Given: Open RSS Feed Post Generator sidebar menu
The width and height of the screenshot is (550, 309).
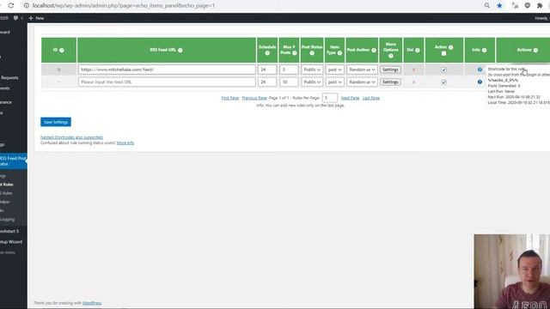Looking at the screenshot, I should 13,161.
